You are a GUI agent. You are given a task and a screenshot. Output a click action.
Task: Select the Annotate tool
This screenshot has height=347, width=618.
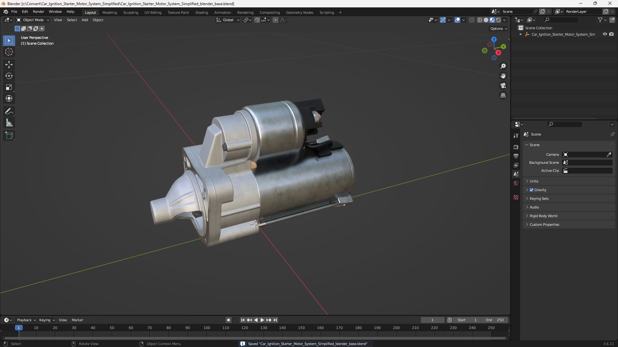click(x=9, y=111)
